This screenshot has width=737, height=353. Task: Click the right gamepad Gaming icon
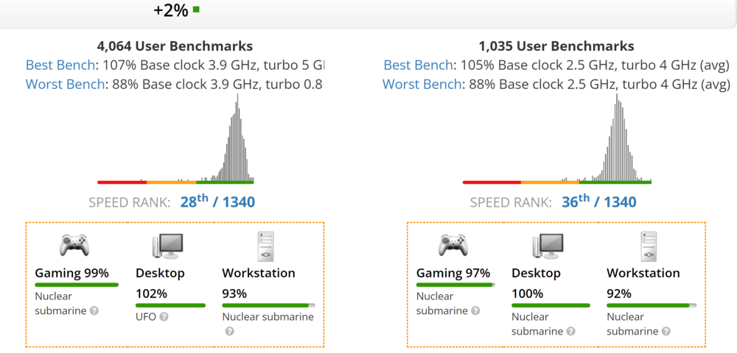coord(455,245)
